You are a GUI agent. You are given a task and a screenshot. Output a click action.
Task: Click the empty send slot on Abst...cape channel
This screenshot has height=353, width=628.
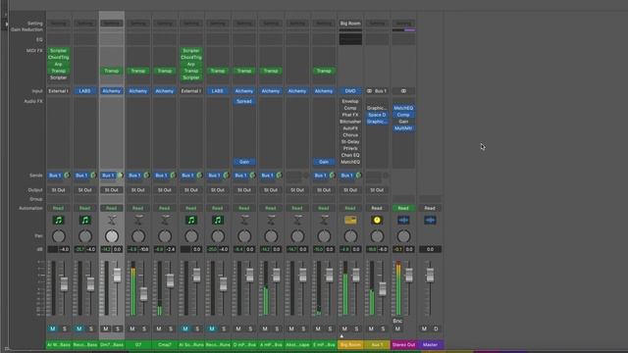(293, 176)
